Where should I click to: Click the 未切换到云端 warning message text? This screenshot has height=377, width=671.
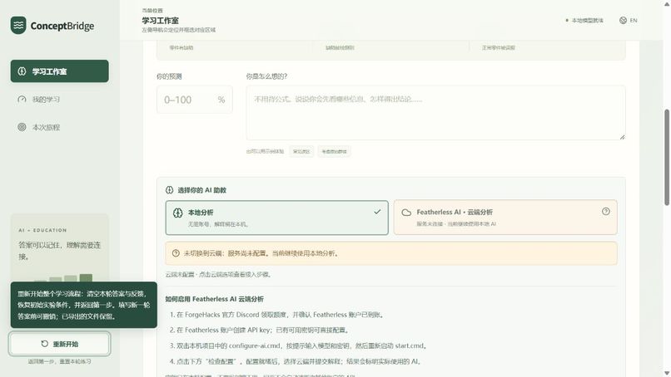coord(262,253)
